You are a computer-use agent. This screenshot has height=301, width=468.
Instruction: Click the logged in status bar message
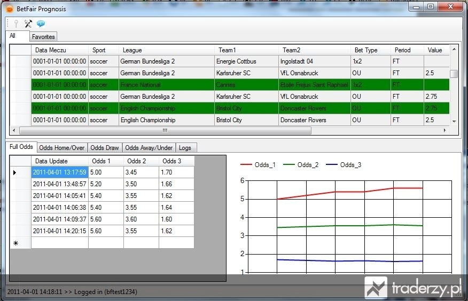click(x=72, y=292)
